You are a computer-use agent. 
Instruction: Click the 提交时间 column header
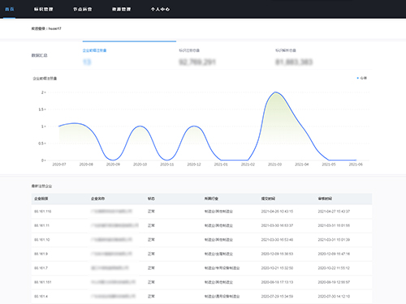coord(268,199)
